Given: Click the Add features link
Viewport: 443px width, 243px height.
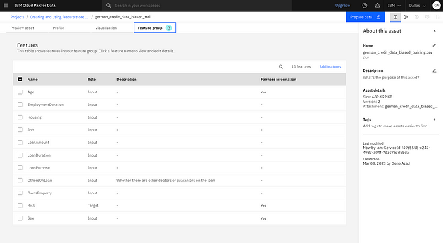Looking at the screenshot, I should click(x=330, y=67).
